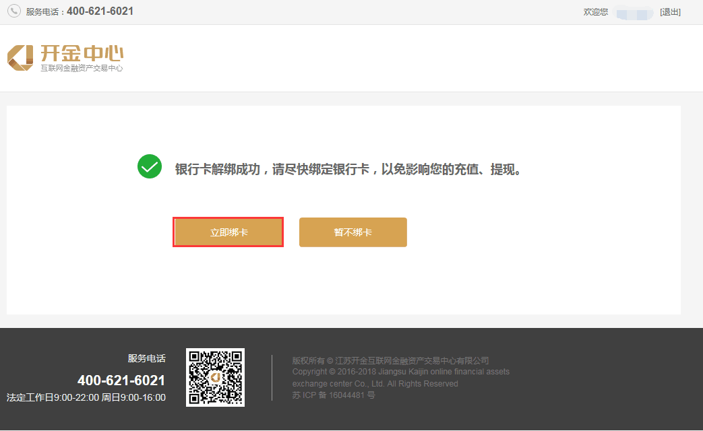The image size is (703, 431).
Task: Click the 欢迎您 greeting text
Action: click(596, 12)
